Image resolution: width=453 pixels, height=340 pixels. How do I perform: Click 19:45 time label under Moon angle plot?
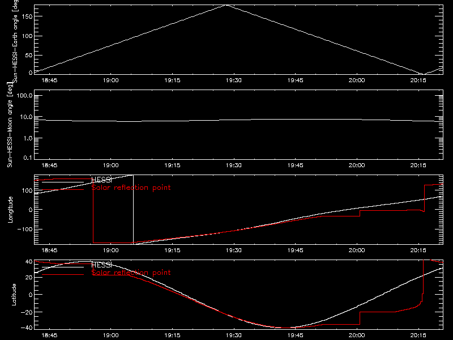(295, 165)
